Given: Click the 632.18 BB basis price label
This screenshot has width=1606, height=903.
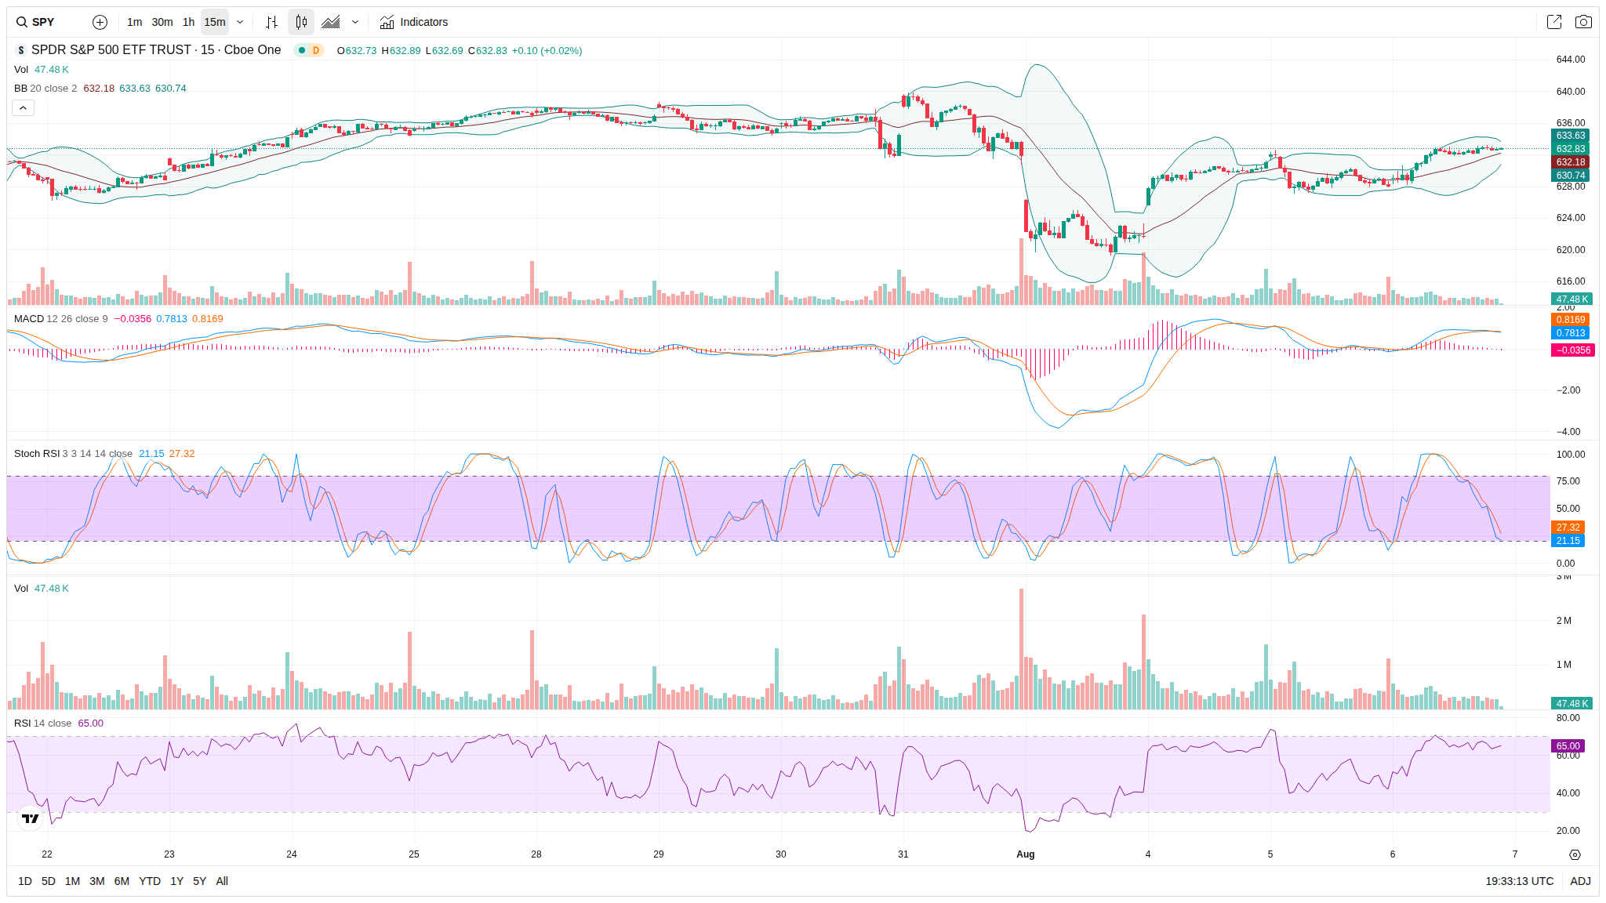Looking at the screenshot, I should (1570, 162).
